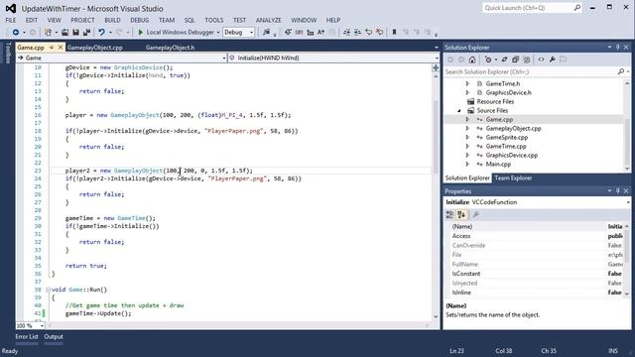Image resolution: width=635 pixels, height=357 pixels.
Task: Toggle Show All Files in Solution Explorer
Action: [x=526, y=59]
